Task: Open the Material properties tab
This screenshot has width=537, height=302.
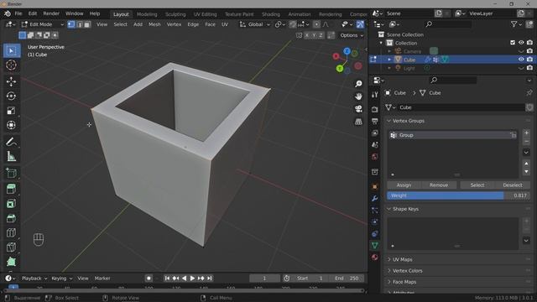Action: [x=375, y=258]
